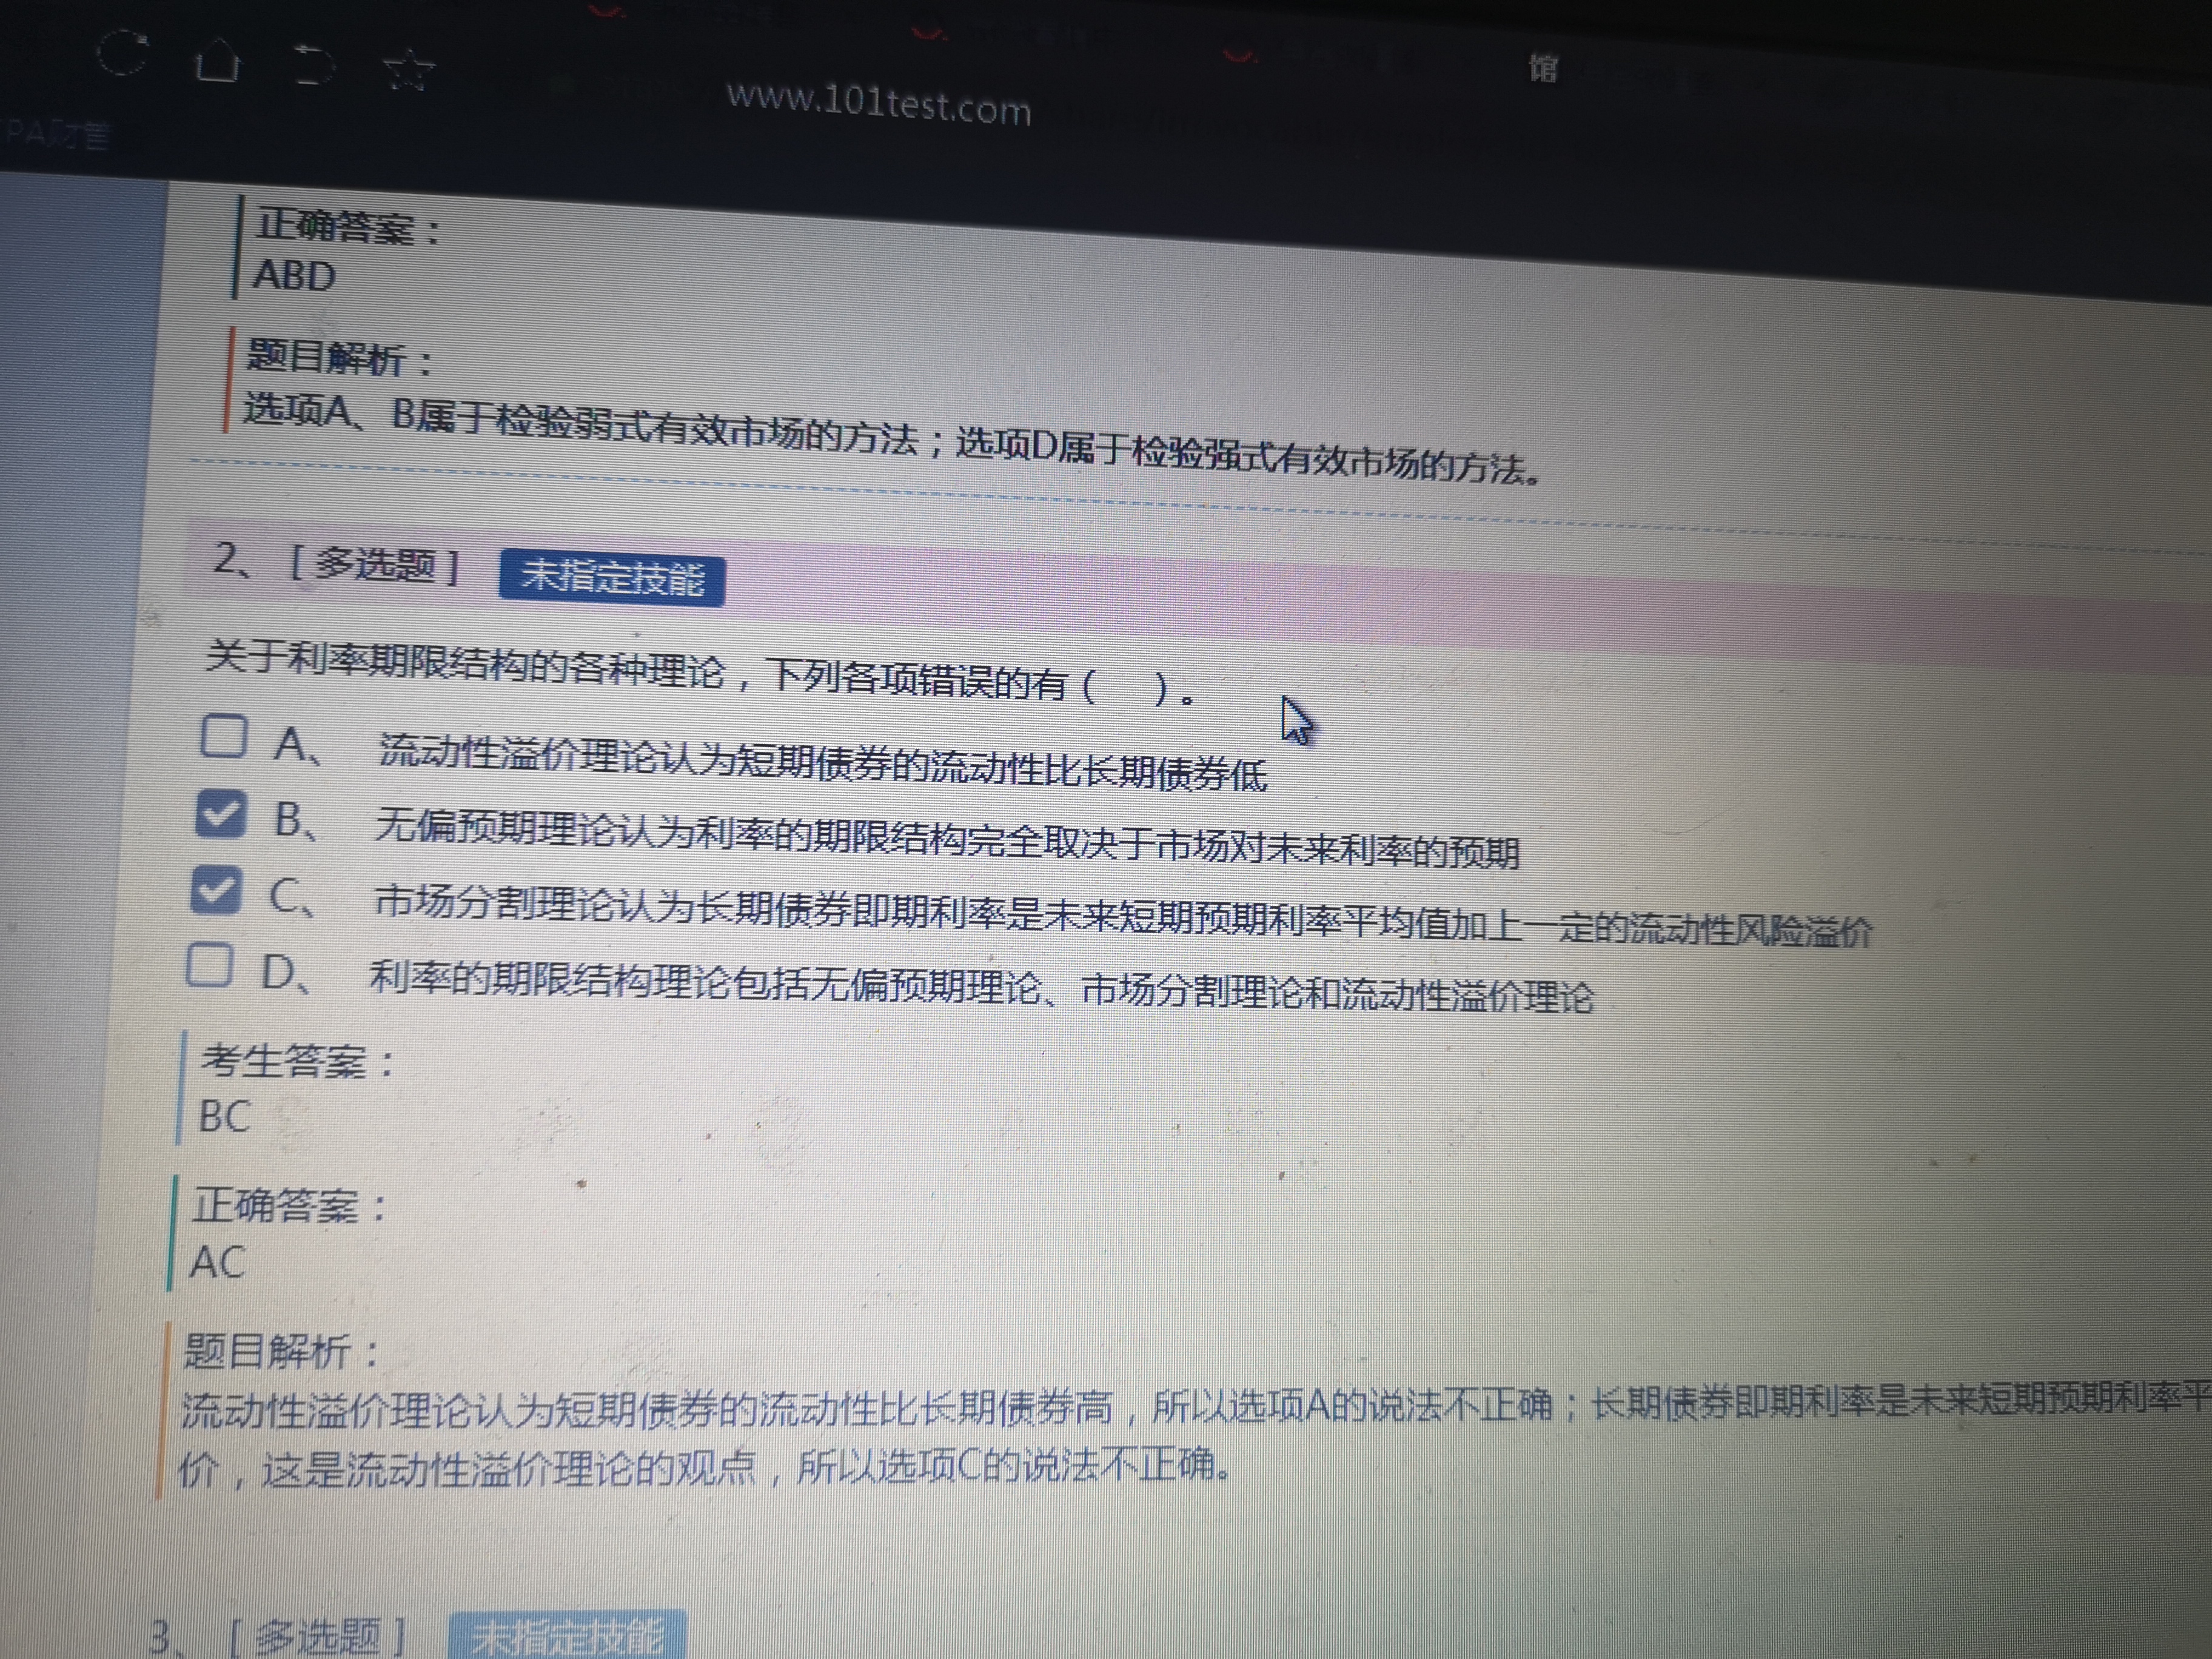2212x1659 pixels.
Task: Uncheck option C checkbox in question 2
Action: [x=215, y=889]
